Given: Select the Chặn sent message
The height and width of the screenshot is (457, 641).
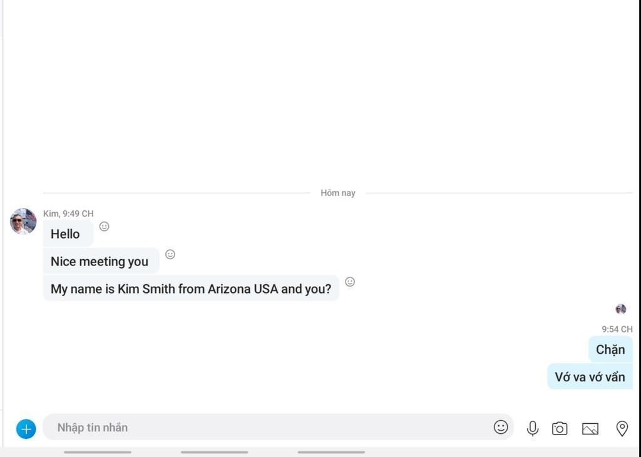Looking at the screenshot, I should [610, 349].
